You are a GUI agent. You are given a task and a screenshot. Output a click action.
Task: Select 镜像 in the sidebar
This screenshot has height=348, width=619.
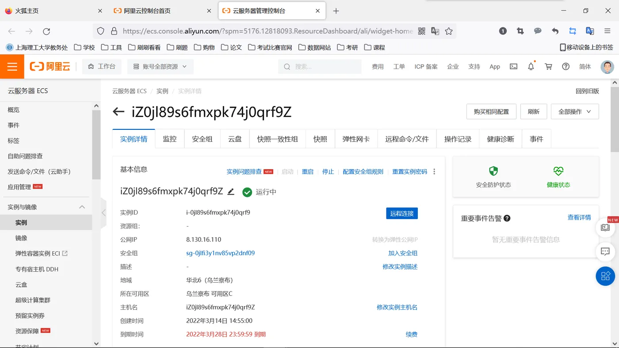click(x=21, y=238)
